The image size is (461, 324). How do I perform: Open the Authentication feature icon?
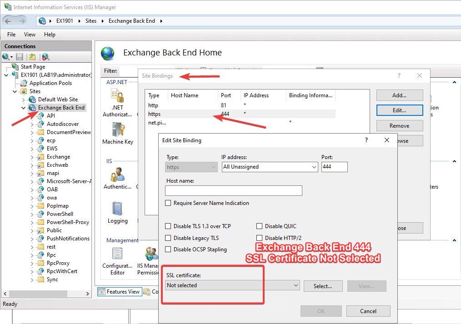[x=118, y=174]
